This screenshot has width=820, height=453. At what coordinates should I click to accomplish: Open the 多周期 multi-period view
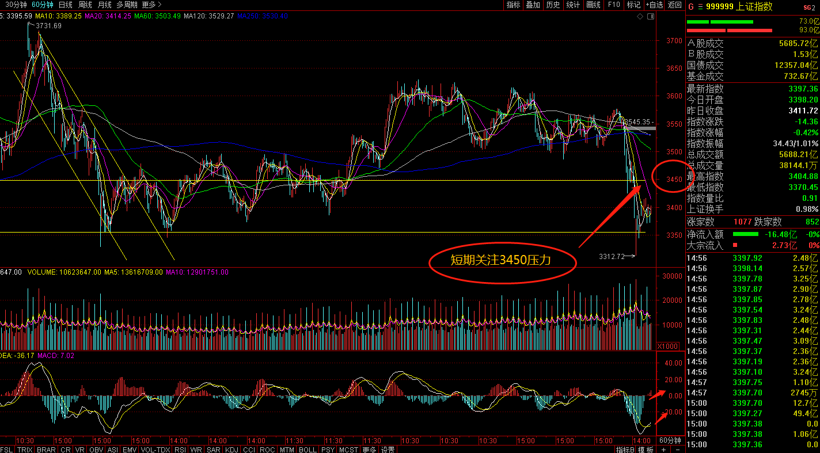(x=127, y=5)
